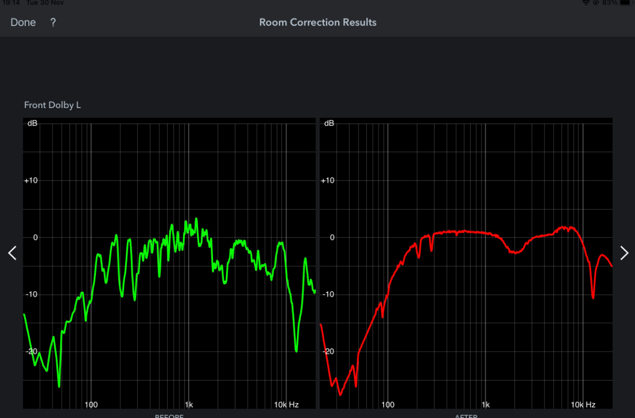Click the dB axis label on green graph

tap(33, 124)
